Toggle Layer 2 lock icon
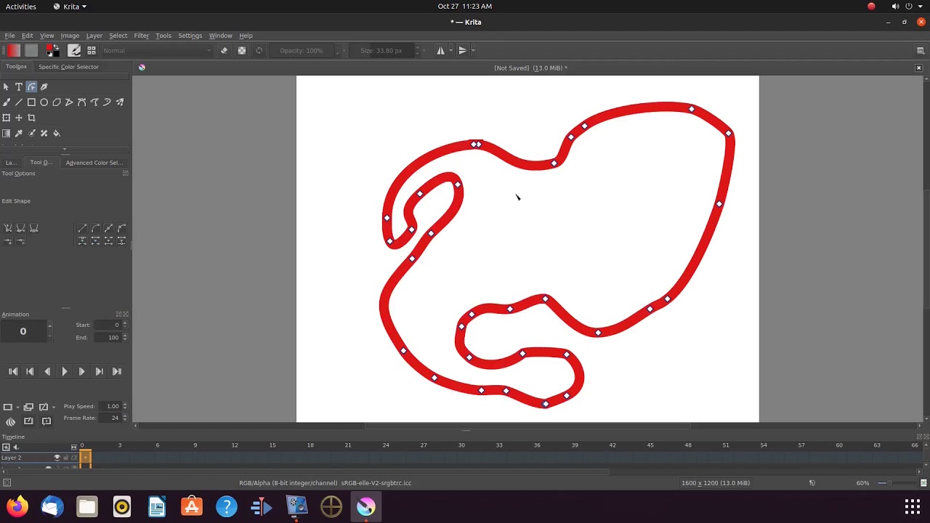The image size is (930, 523). click(x=65, y=458)
